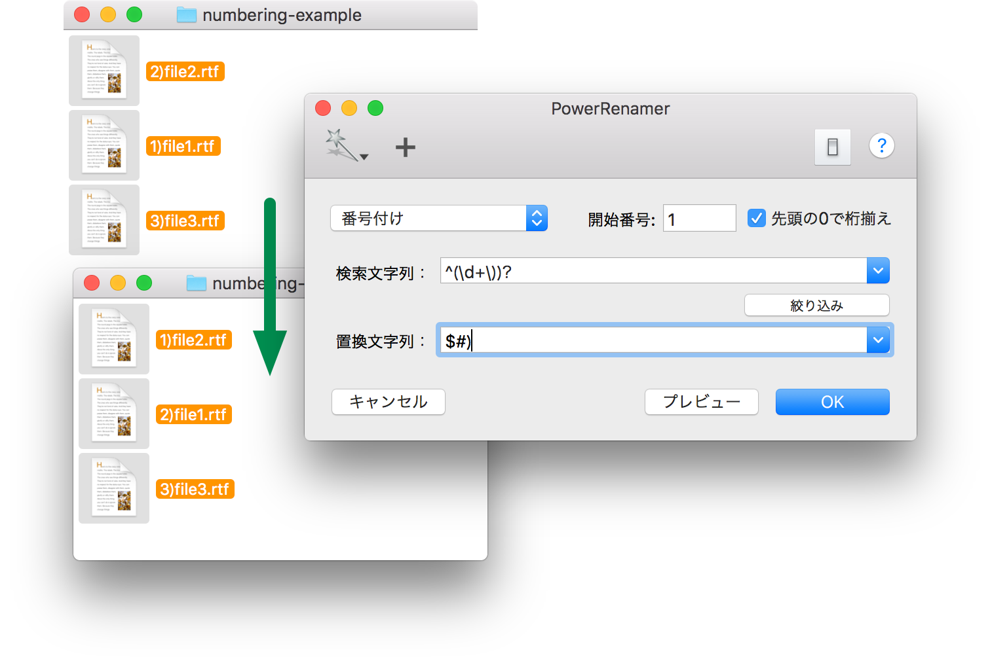Open the 番号付け mode popup menu
This screenshot has height=665, width=990.
[438, 219]
